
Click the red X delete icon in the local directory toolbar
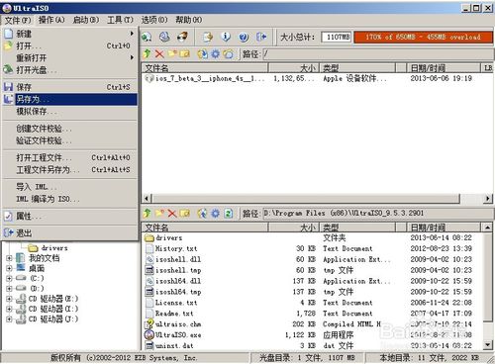[172, 214]
